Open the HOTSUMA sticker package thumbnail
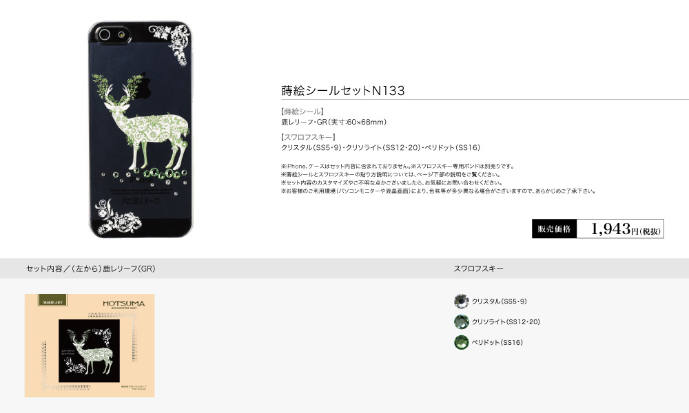The image size is (689, 413). (90, 346)
